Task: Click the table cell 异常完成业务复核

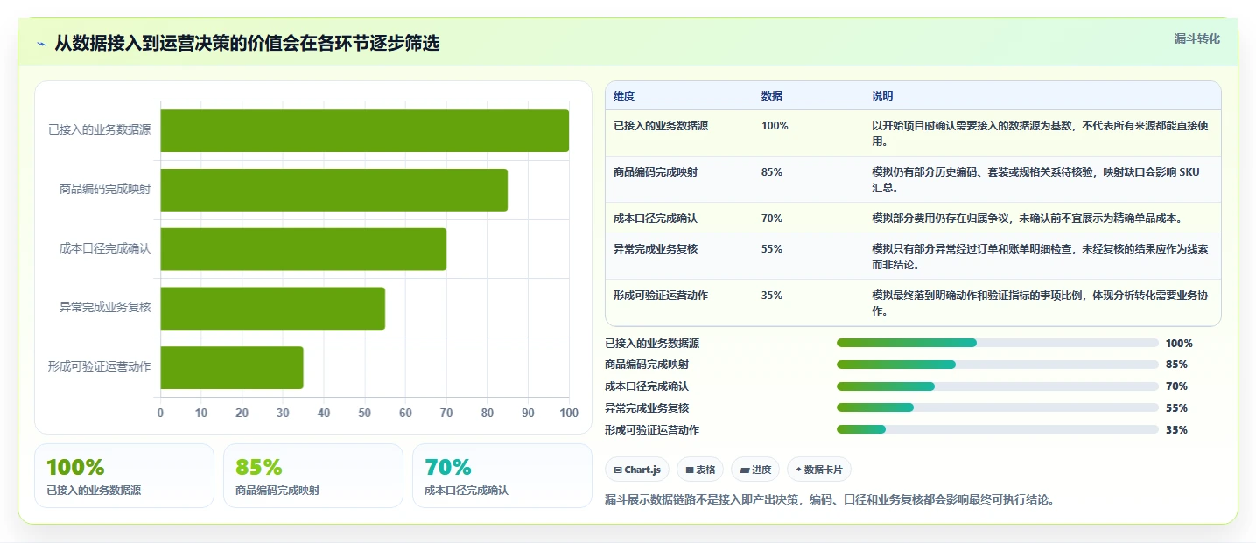Action: pyautogui.click(x=656, y=249)
